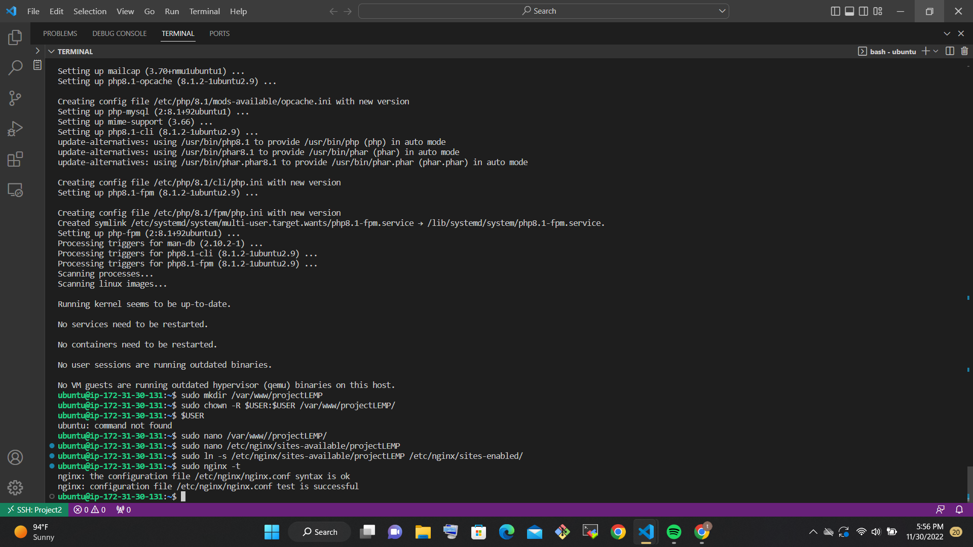
Task: Open the new terminal profile dropdown
Action: (x=936, y=51)
